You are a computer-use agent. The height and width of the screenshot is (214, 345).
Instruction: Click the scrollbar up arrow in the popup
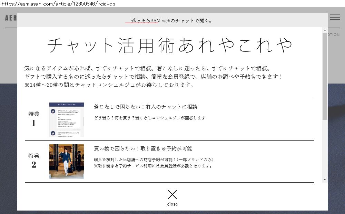325,30
